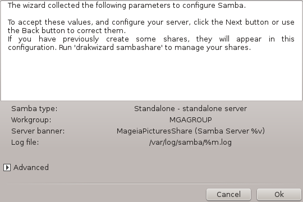Cancel the Samba wizard
The image size is (303, 202).
click(x=228, y=195)
